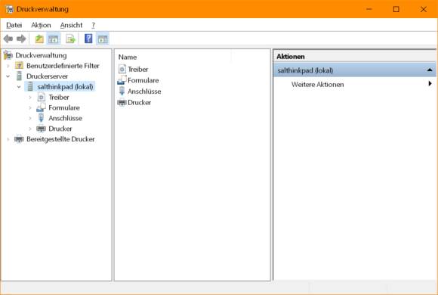The image size is (438, 295).
Task: Select Drucker in the left tree
Action: tap(60, 129)
